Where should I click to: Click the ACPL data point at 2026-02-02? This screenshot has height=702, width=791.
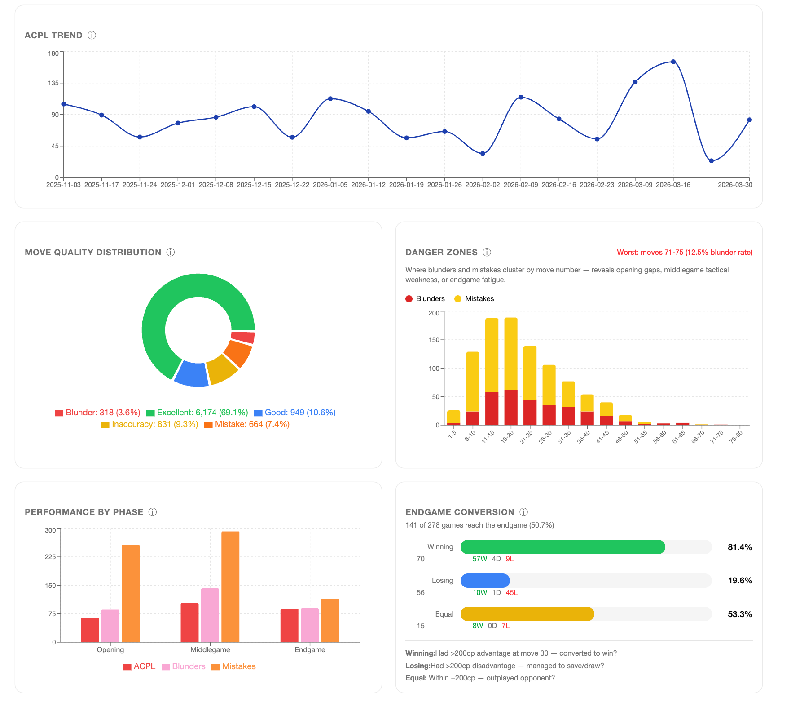tap(483, 154)
